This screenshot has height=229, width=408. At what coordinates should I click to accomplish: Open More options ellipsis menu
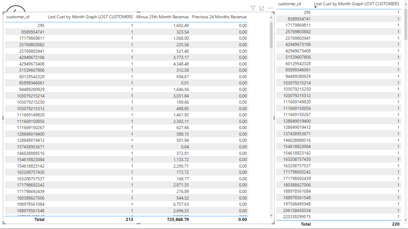tap(270, 8)
